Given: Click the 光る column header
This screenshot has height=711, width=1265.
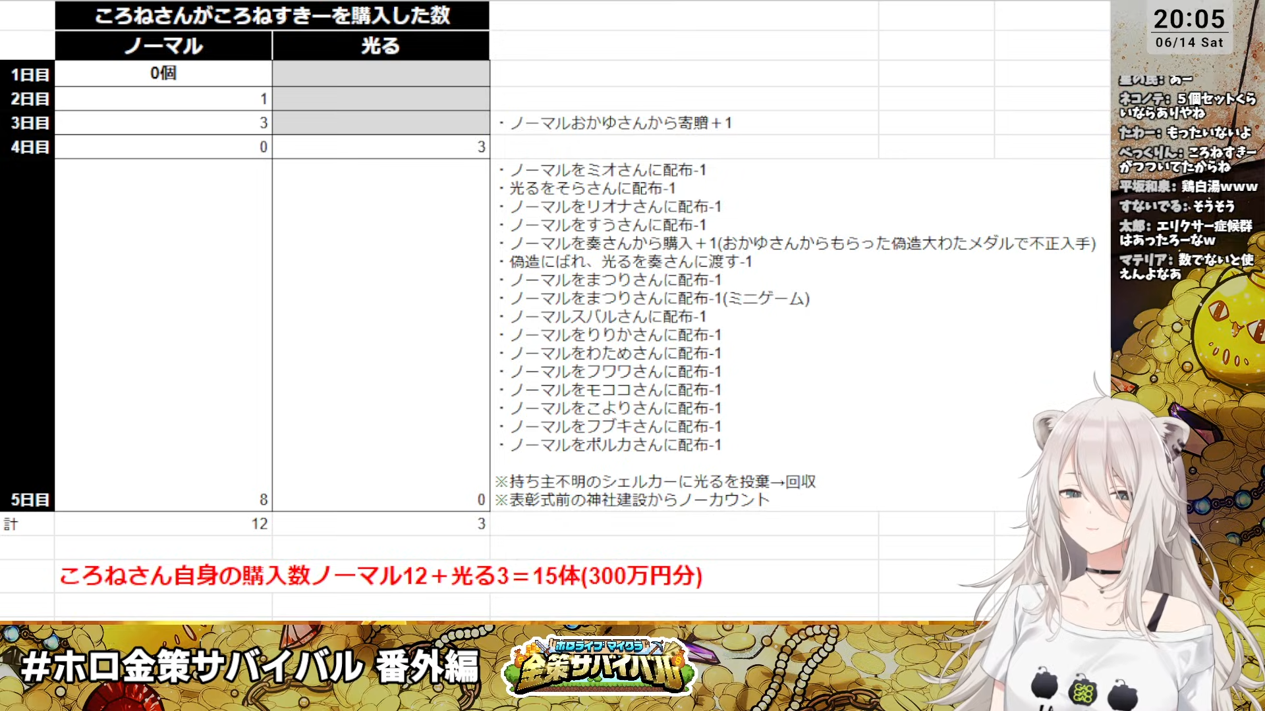Looking at the screenshot, I should click(381, 45).
